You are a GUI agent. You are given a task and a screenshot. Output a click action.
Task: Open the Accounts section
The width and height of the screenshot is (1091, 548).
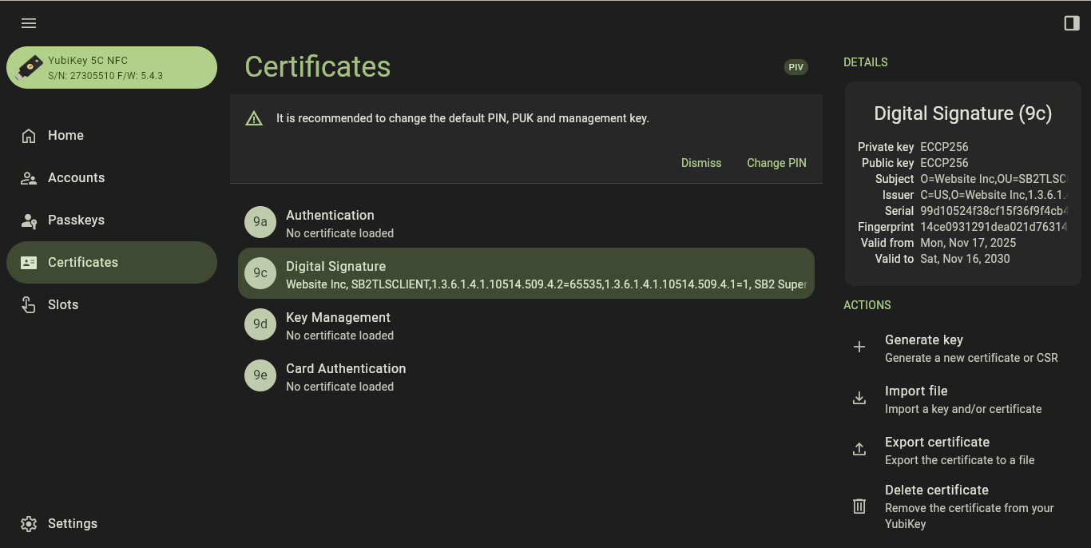76,178
